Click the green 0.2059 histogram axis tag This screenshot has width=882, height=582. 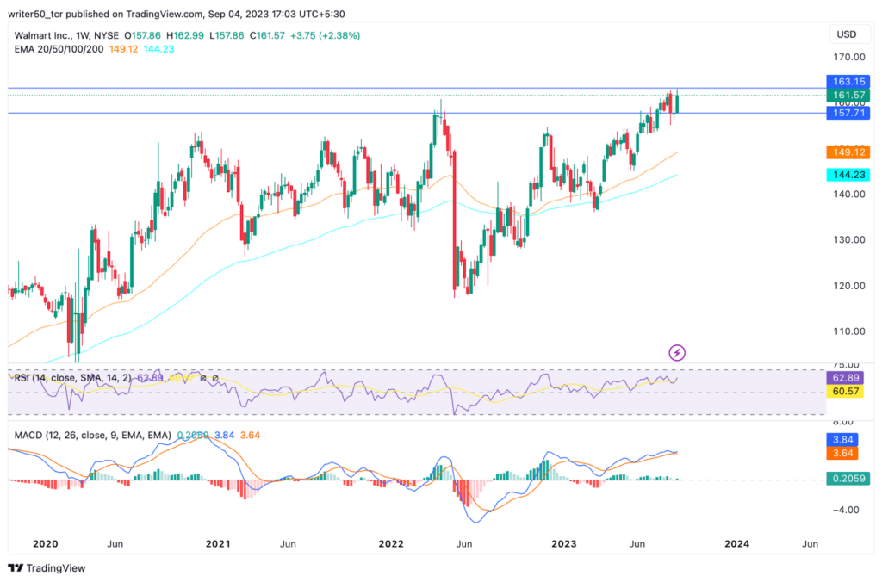click(848, 479)
